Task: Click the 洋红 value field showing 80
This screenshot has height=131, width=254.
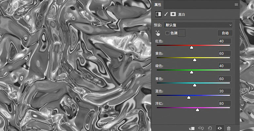Action: point(225,103)
